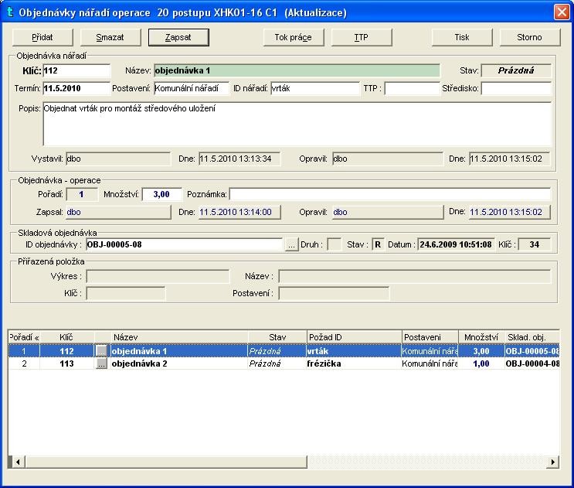Click the Sklad. obj. column header
This screenshot has width=574, height=488.
click(x=532, y=337)
